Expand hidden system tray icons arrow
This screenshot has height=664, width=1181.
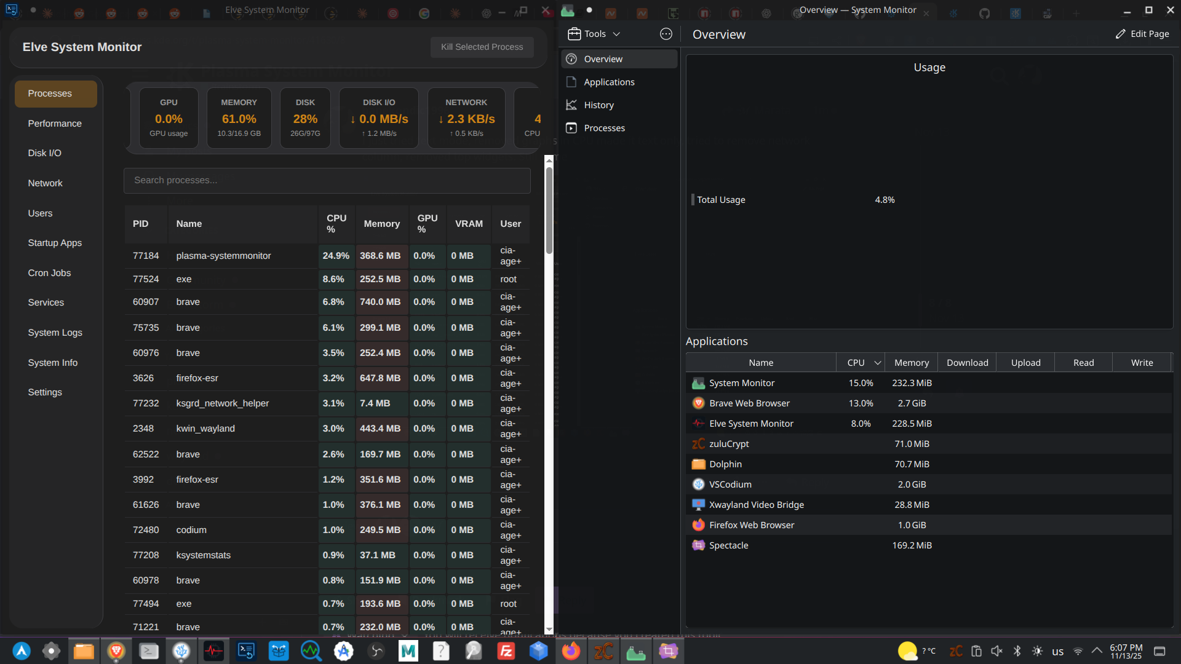click(x=1097, y=650)
